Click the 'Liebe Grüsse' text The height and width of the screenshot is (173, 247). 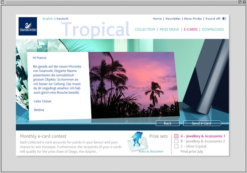43,101
